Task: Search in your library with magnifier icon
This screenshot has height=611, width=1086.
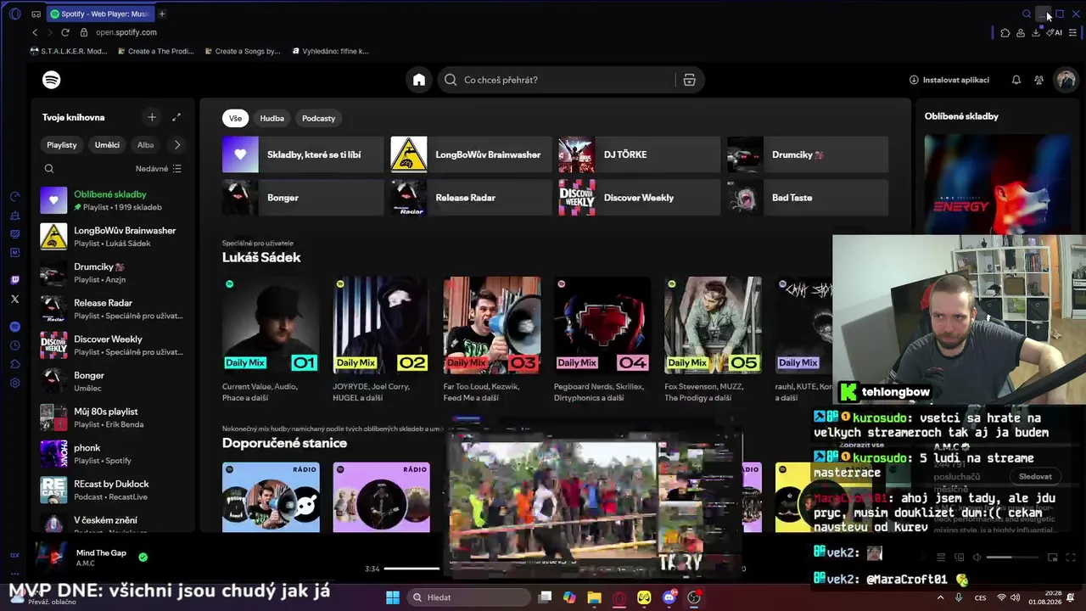Action: point(49,169)
